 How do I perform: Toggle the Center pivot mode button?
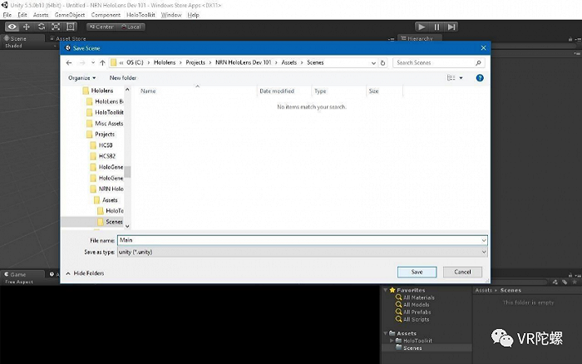(101, 27)
